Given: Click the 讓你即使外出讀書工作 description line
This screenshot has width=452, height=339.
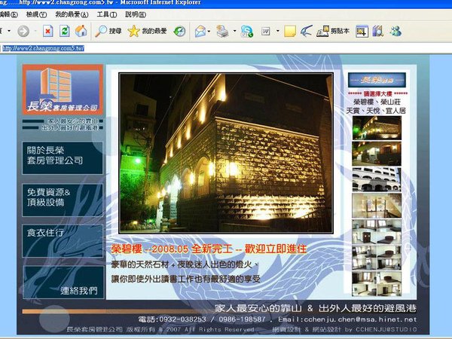Looking at the screenshot, I should click(186, 279).
